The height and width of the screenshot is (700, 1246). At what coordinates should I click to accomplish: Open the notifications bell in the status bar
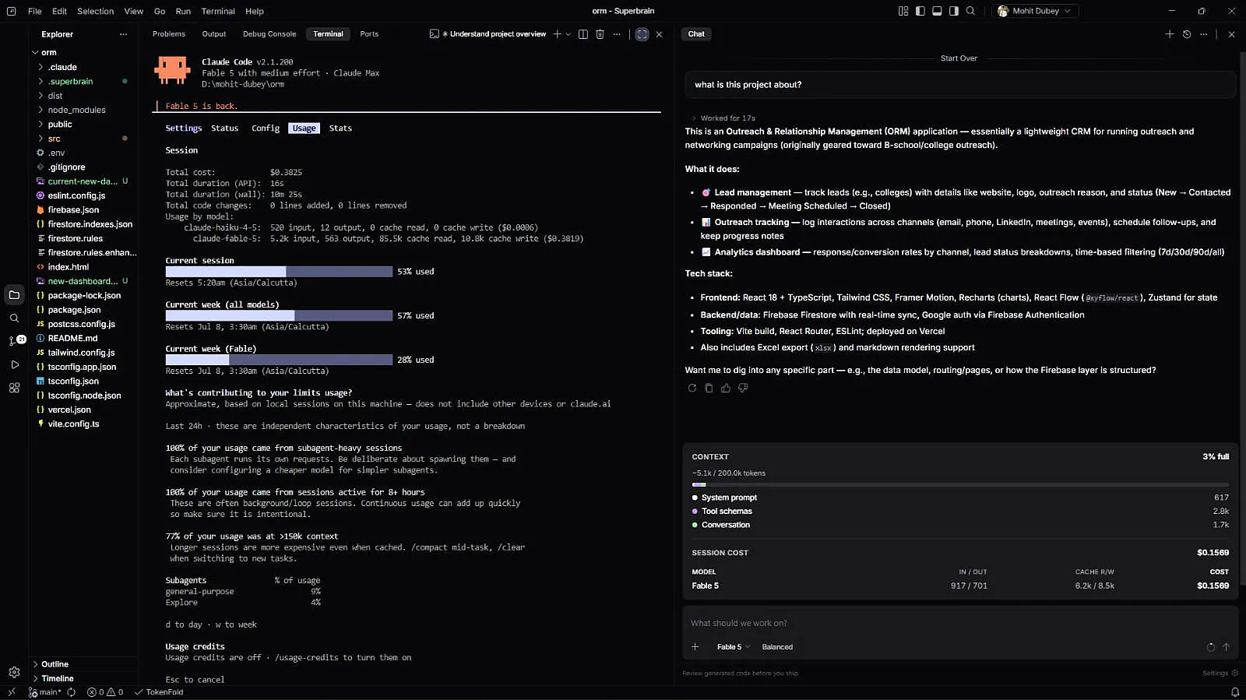coord(1234,692)
